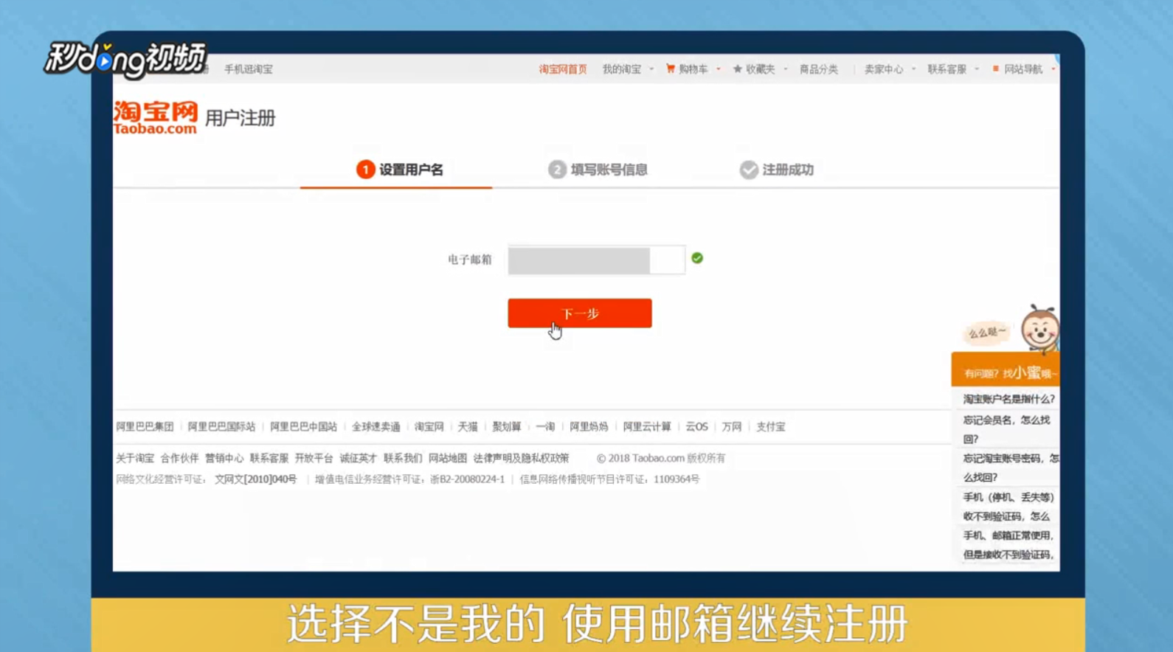Click the shopping cart icon in top navigation
Viewport: 1173px width, 652px height.
coord(670,69)
